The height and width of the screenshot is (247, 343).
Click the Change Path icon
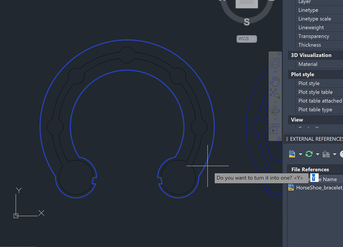[326, 154]
